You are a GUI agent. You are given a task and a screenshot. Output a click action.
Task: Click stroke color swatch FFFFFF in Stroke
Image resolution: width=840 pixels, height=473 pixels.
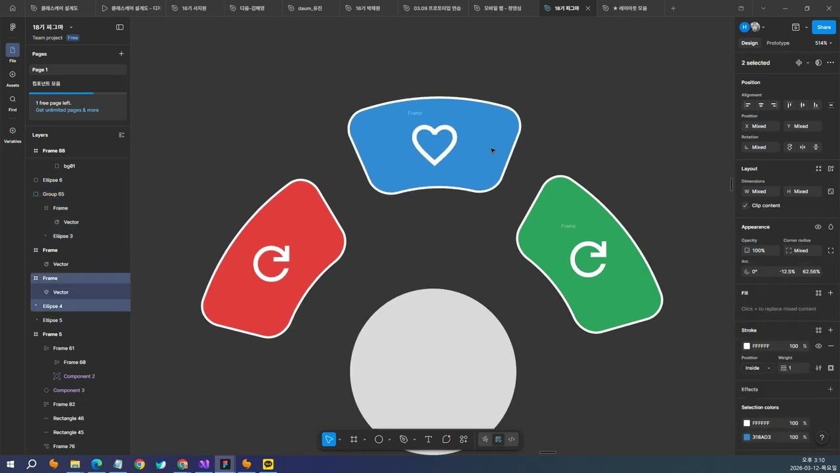pyautogui.click(x=747, y=346)
